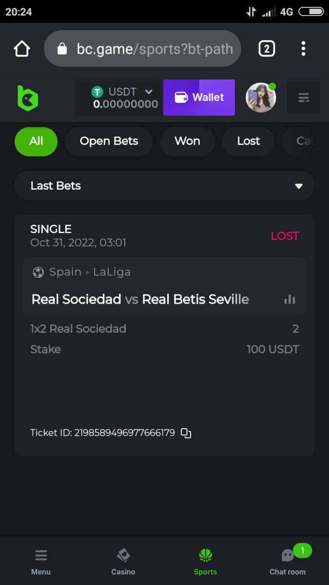Click the Wallet button
Image resolution: width=329 pixels, height=585 pixels.
(x=199, y=97)
